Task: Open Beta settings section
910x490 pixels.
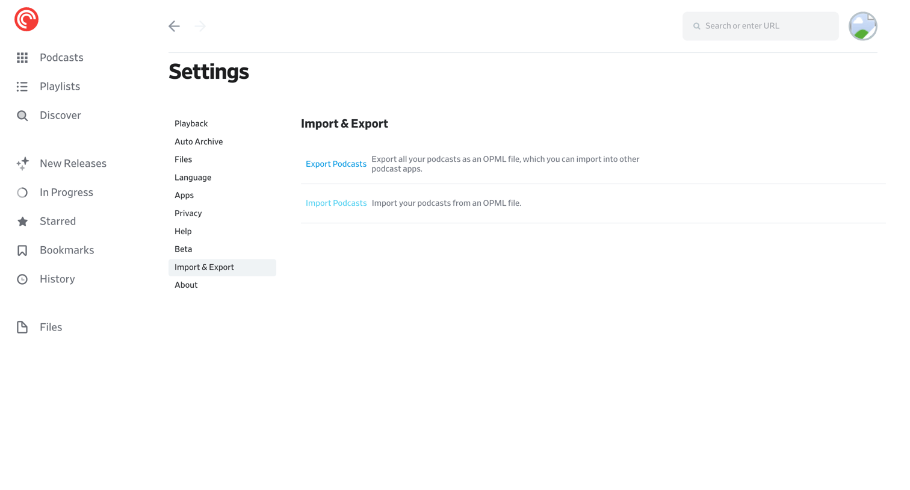Action: click(222, 249)
